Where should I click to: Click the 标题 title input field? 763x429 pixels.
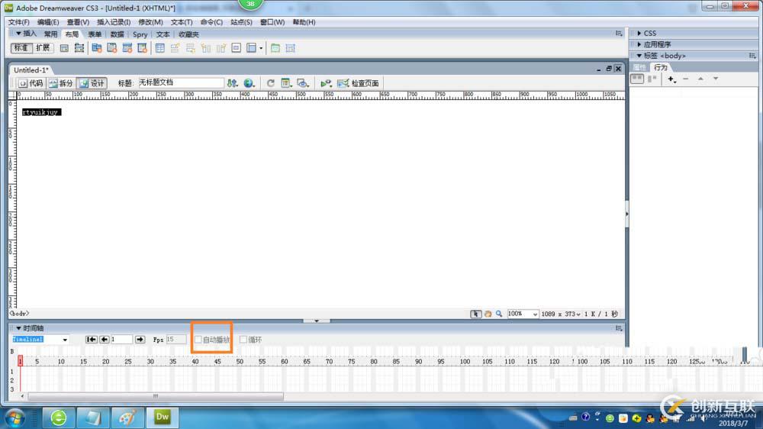pyautogui.click(x=181, y=82)
